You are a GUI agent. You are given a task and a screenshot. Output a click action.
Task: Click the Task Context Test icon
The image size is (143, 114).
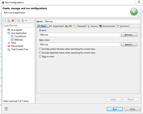pyautogui.click(x=9, y=49)
